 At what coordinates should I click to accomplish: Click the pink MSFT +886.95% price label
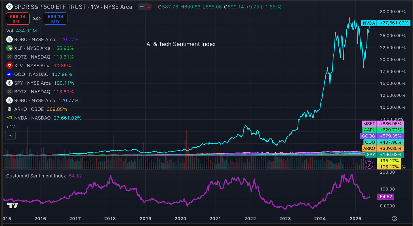tap(383, 124)
